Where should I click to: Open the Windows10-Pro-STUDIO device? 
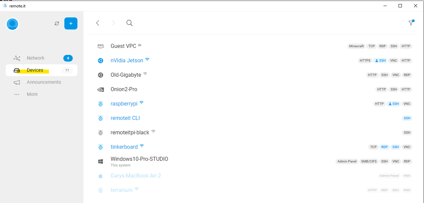pos(139,159)
